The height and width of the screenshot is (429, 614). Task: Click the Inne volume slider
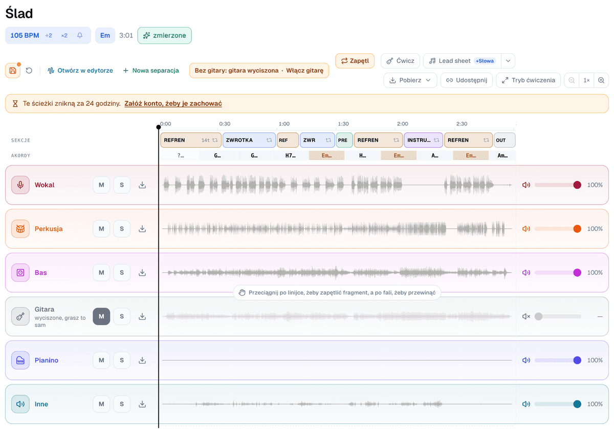coord(558,404)
